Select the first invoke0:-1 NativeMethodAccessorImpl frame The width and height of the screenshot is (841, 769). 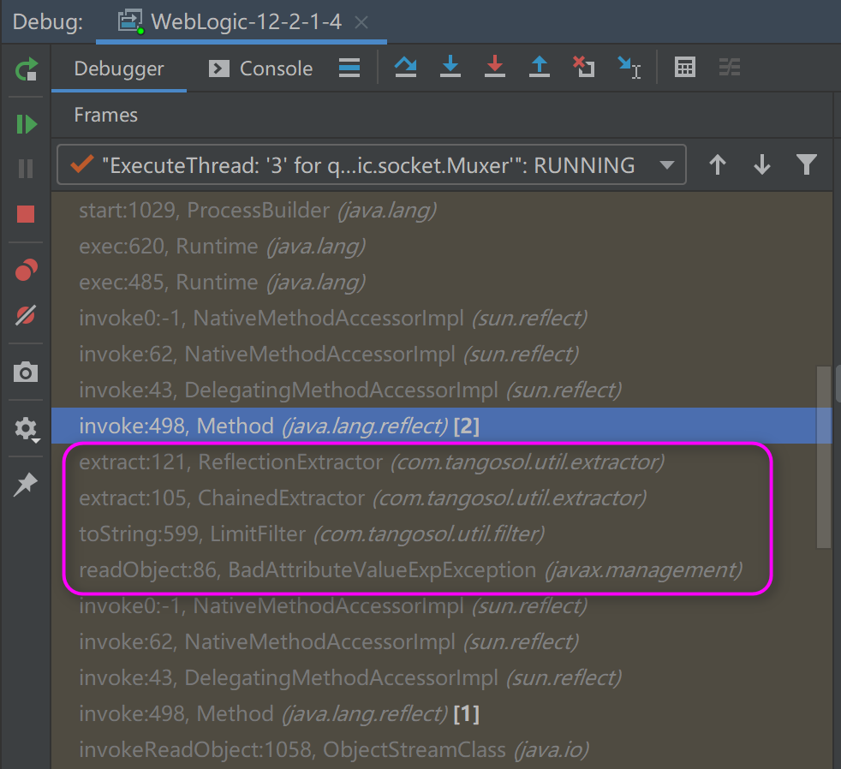tap(441, 318)
